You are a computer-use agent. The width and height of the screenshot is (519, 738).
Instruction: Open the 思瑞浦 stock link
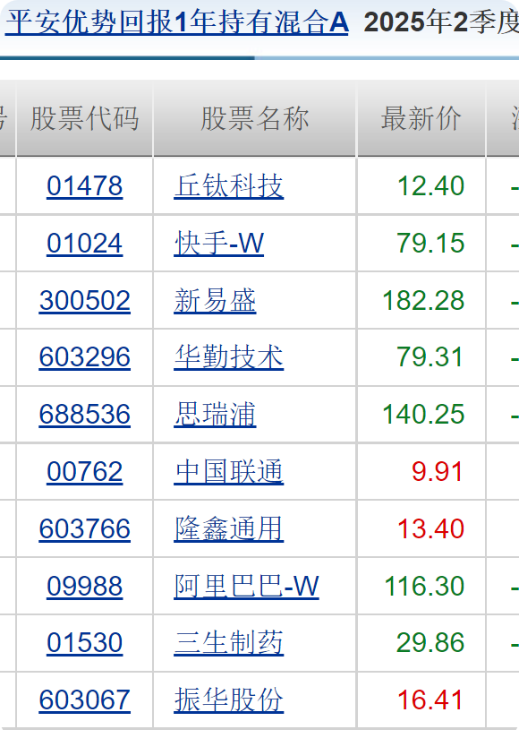tap(215, 414)
